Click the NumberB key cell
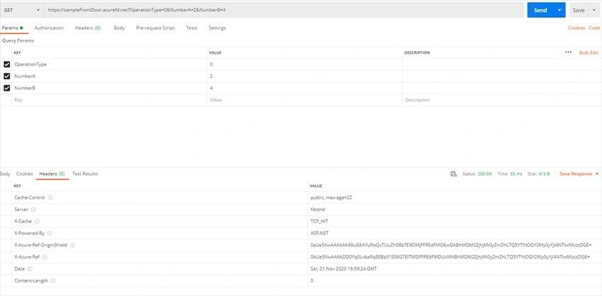Image resolution: width=602 pixels, height=296 pixels. pos(109,88)
